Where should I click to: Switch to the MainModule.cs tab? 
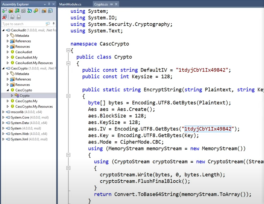70,4
